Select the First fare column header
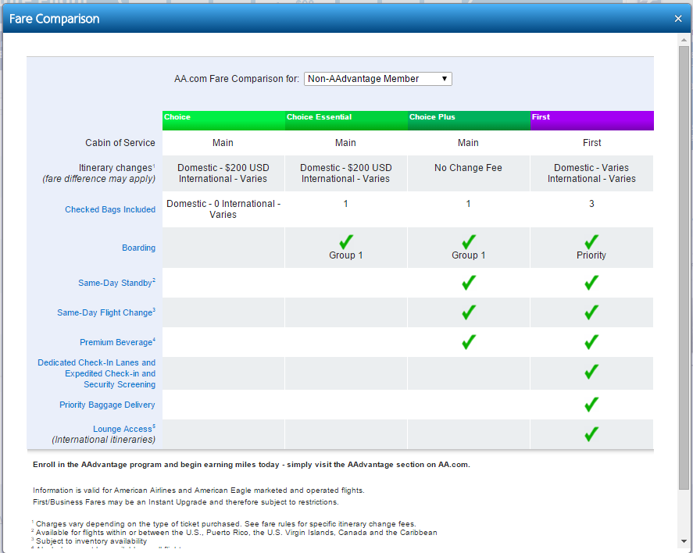Image resolution: width=693 pixels, height=553 pixels. (x=591, y=120)
